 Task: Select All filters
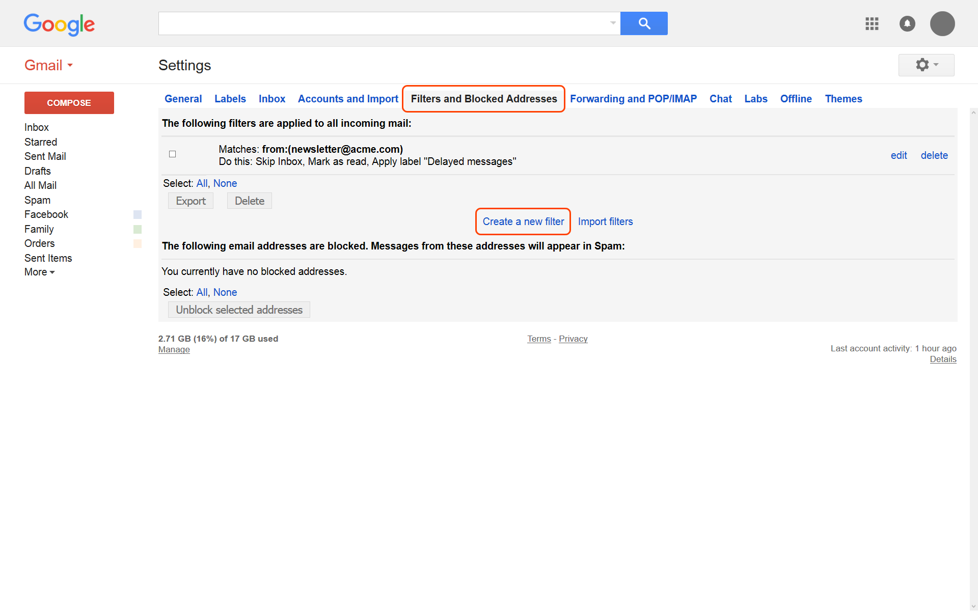202,183
